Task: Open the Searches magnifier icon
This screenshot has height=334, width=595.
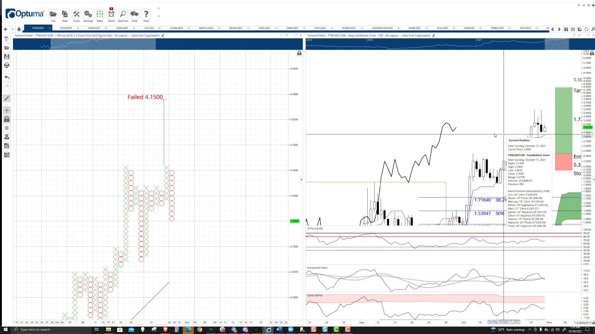Action: 123,14
